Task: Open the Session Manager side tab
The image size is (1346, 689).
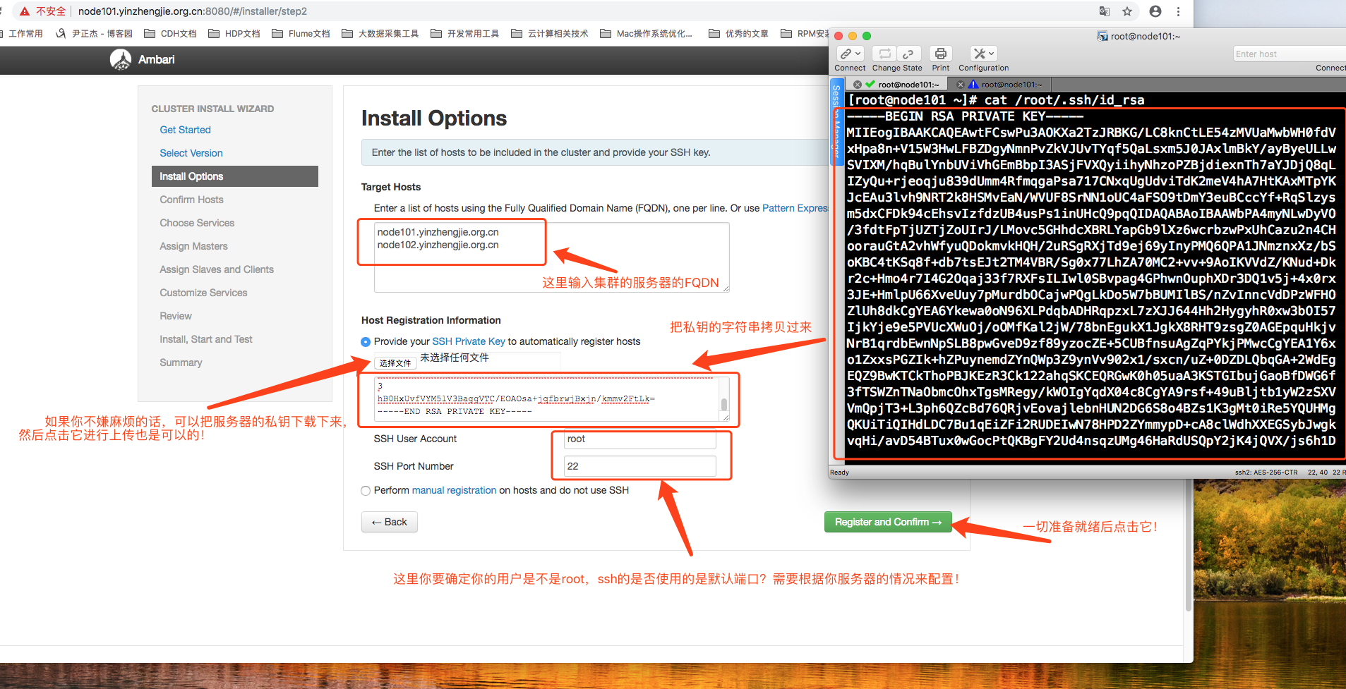Action: (836, 121)
